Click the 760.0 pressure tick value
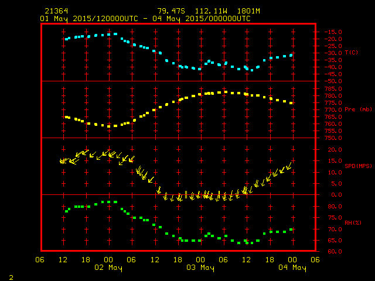This screenshot has height=281, width=375. [333, 124]
